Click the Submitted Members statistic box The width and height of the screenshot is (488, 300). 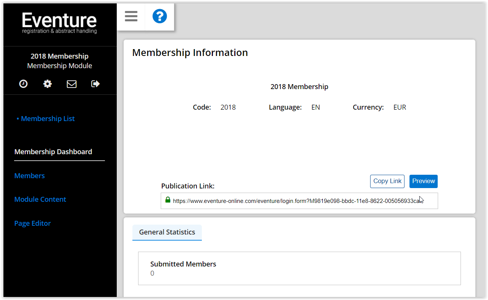(299, 268)
